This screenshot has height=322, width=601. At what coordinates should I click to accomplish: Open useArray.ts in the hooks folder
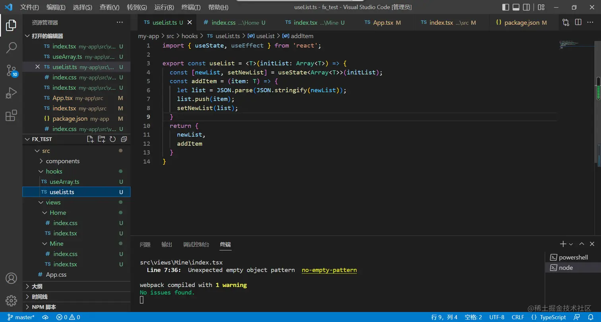pos(77,182)
